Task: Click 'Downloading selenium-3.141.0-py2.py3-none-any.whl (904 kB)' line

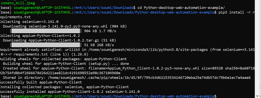Action: click(x=65, y=26)
